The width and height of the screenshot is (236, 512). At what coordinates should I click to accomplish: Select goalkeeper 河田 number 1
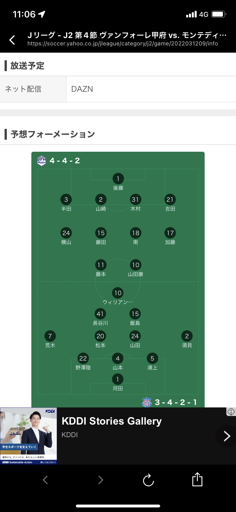tap(118, 379)
